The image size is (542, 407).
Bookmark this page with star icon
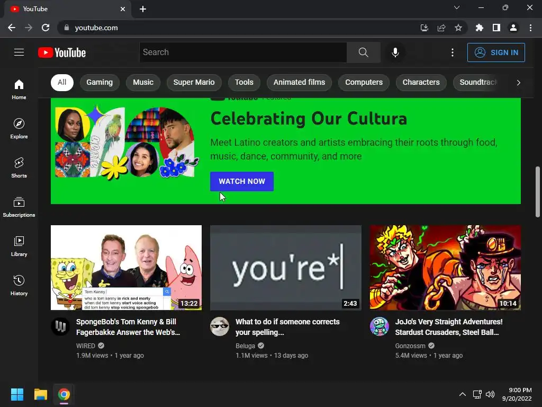[x=458, y=28]
